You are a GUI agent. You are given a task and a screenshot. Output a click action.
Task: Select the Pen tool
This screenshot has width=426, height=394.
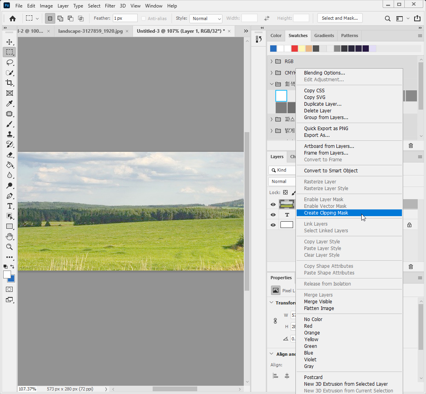point(9,196)
